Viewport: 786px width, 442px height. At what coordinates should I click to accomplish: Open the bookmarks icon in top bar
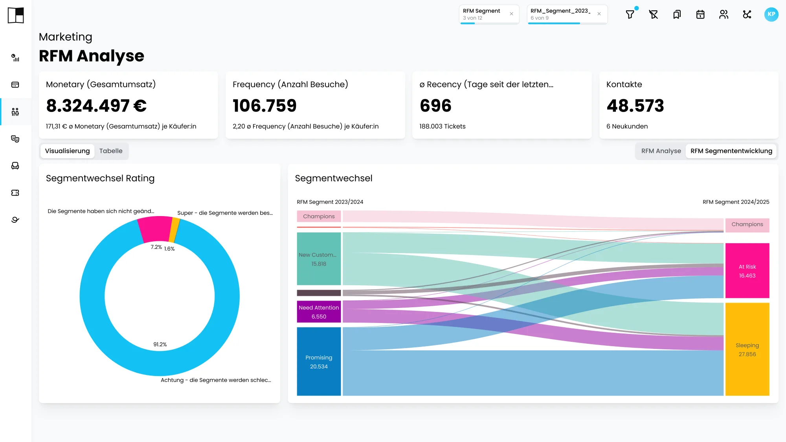coord(677,15)
